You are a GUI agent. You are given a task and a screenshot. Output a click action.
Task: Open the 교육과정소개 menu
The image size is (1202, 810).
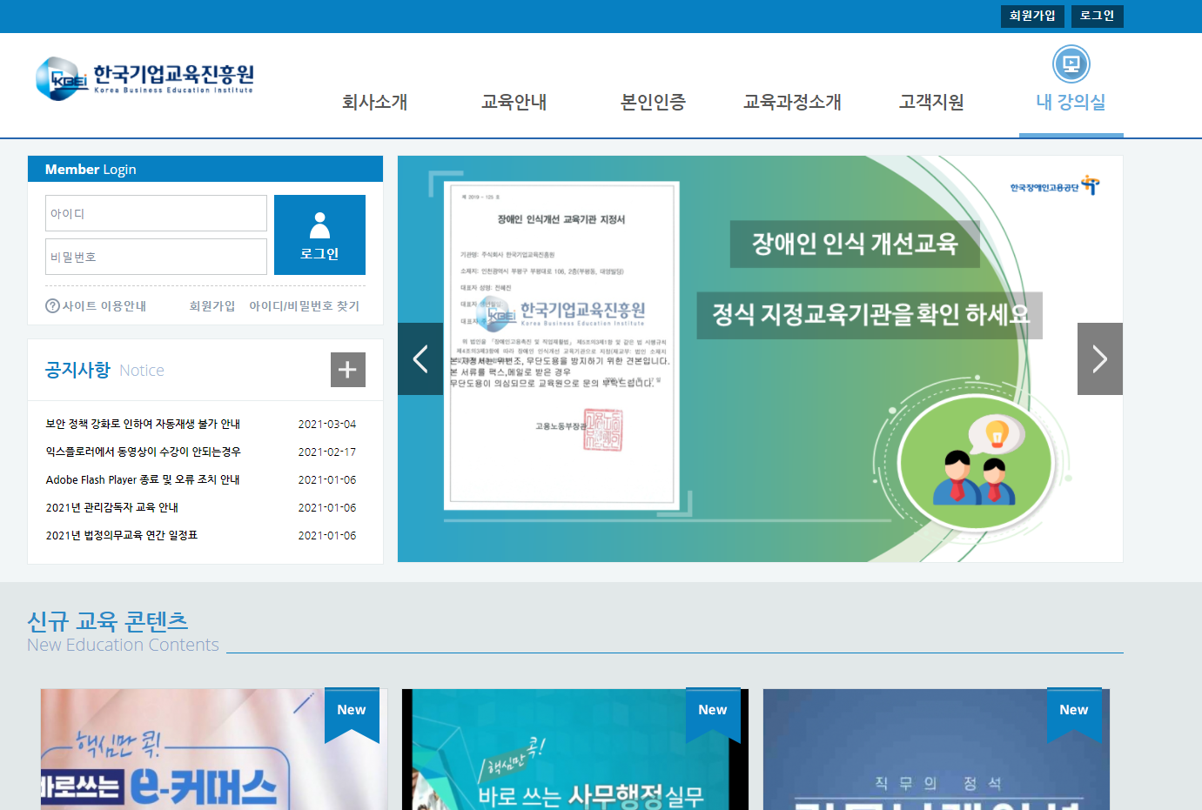click(793, 102)
